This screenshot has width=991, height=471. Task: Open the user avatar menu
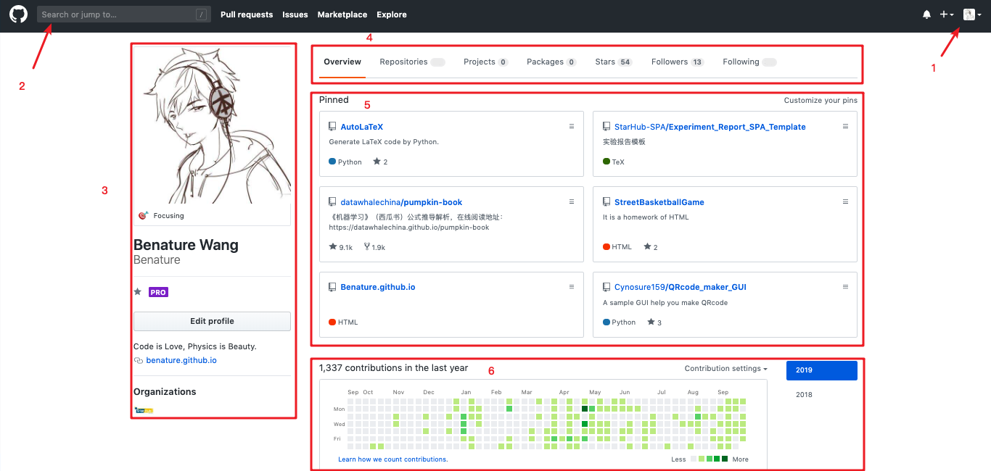tap(971, 14)
